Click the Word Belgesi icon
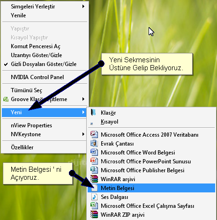Image resolution: width=217 pixels, height=220 pixels. pyautogui.click(x=94, y=152)
